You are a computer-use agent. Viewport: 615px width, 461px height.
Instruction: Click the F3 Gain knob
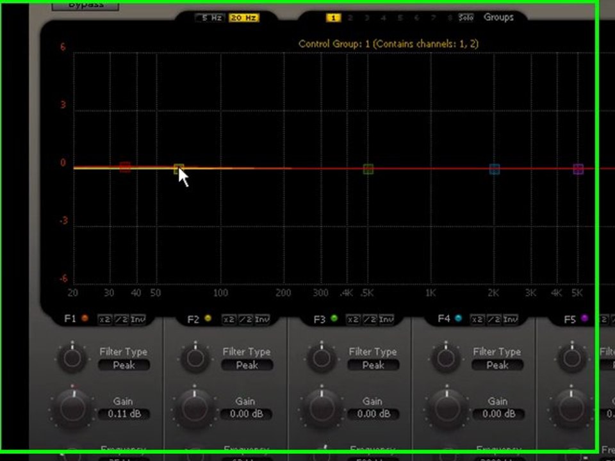tap(322, 408)
